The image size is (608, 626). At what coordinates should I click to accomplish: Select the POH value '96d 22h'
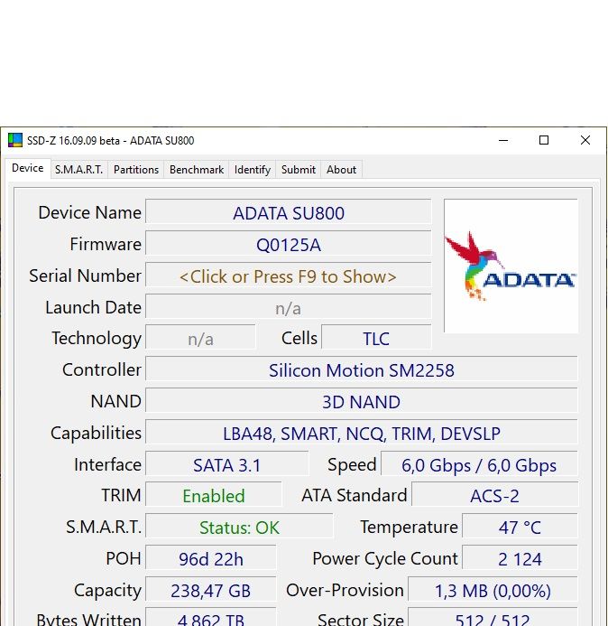click(x=210, y=558)
